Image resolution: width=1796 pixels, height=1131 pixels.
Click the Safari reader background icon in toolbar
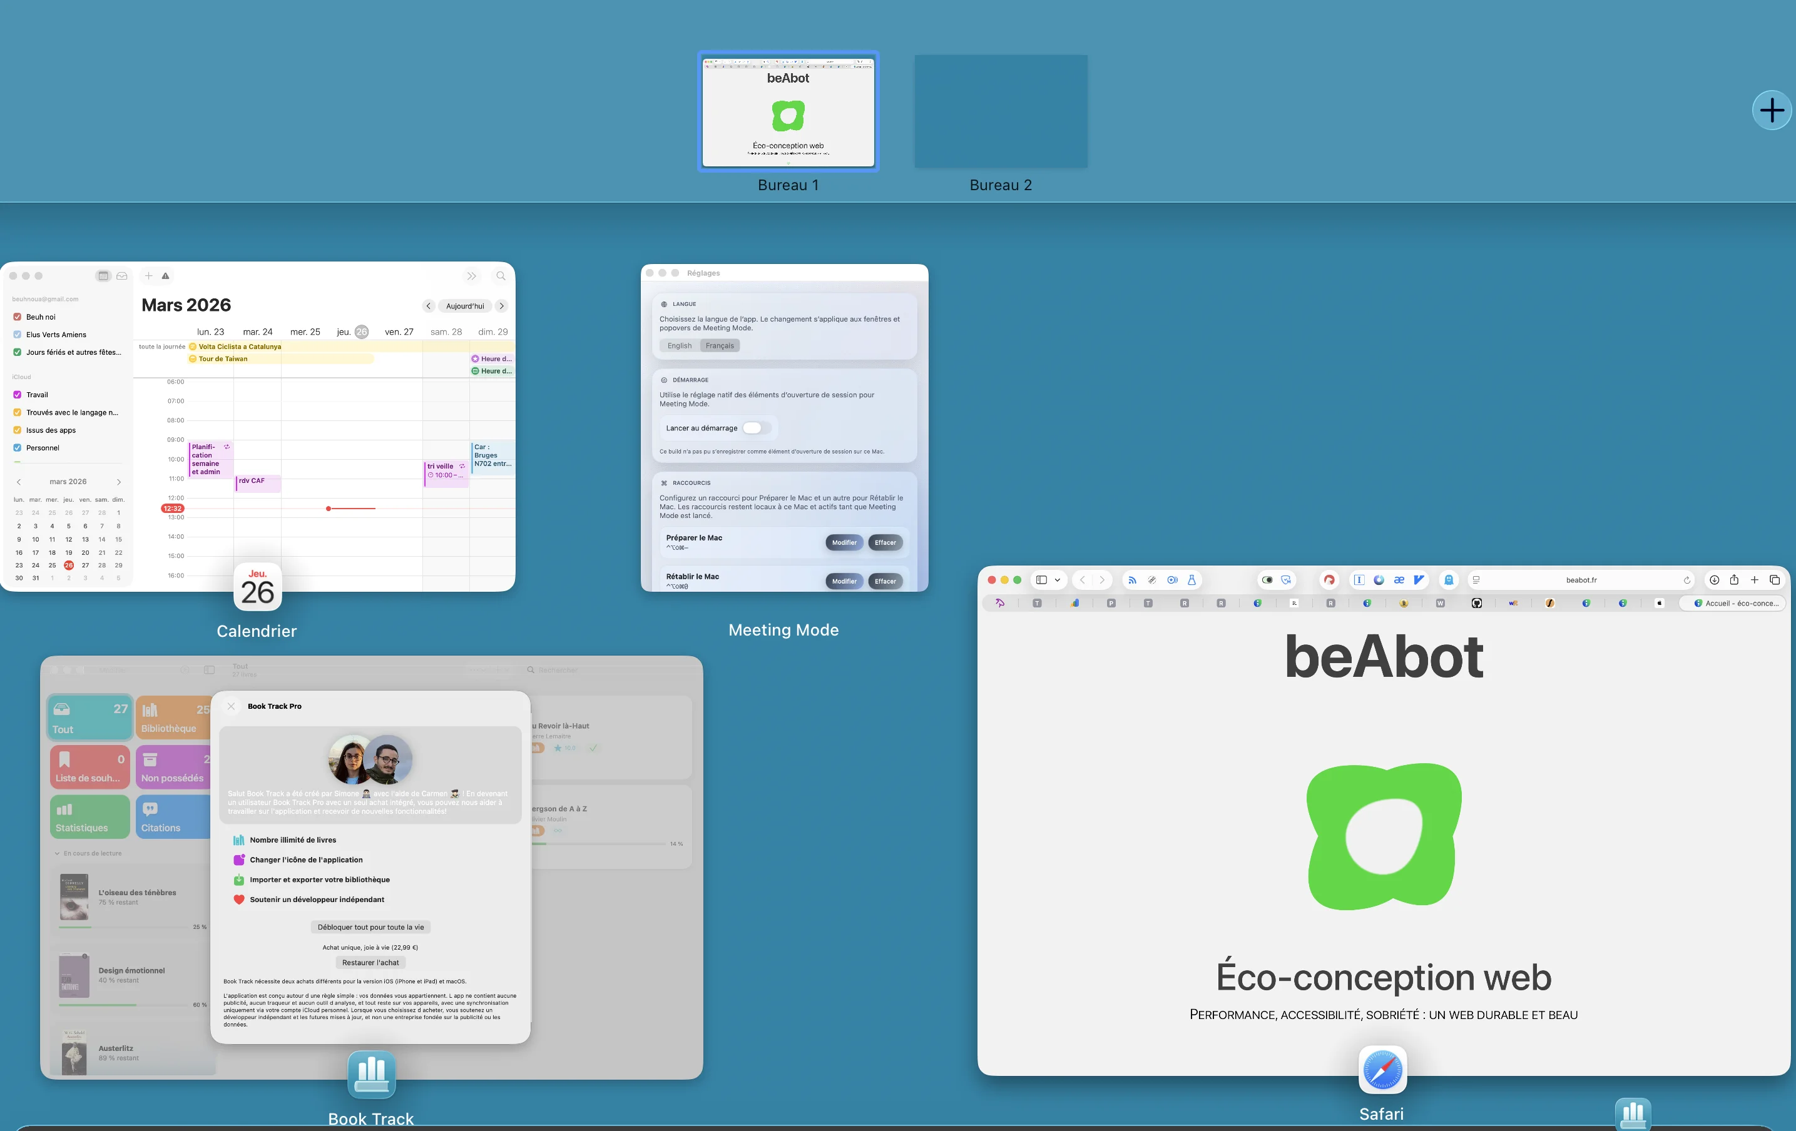tap(1267, 580)
